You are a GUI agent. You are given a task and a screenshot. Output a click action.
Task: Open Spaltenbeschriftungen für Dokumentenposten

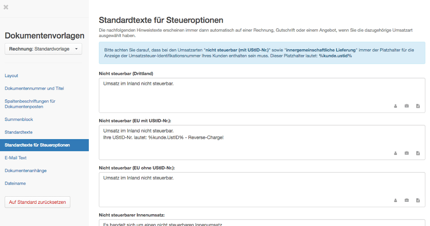tap(30, 104)
